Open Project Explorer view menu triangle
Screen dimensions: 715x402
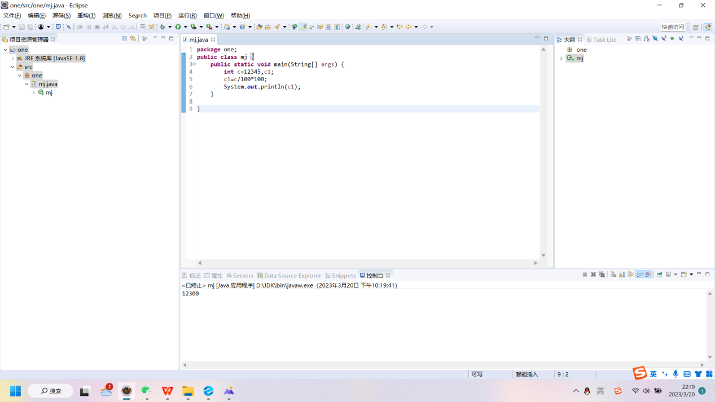155,38
